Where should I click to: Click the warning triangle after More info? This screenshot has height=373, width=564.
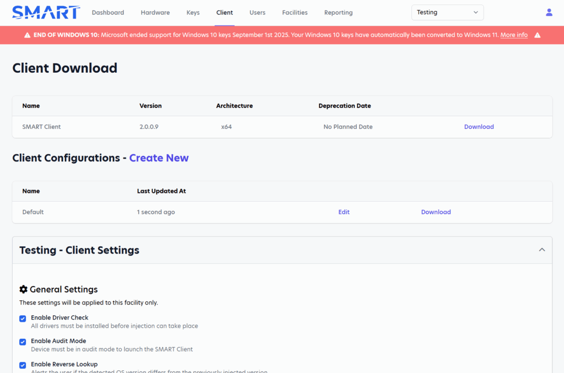538,35
